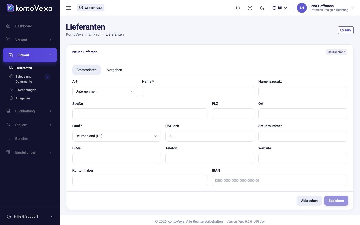
Task: Click the Ausgaben document icon
Action: pyautogui.click(x=11, y=98)
